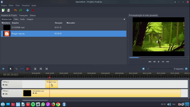Open Google Chrome from the taskbar
Viewport: 190px width, 107px height.
[x=58, y=104]
